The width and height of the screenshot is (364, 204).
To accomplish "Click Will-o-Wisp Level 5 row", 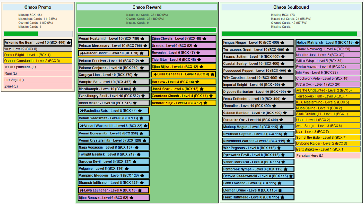I will pyautogui.click(x=328, y=61).
